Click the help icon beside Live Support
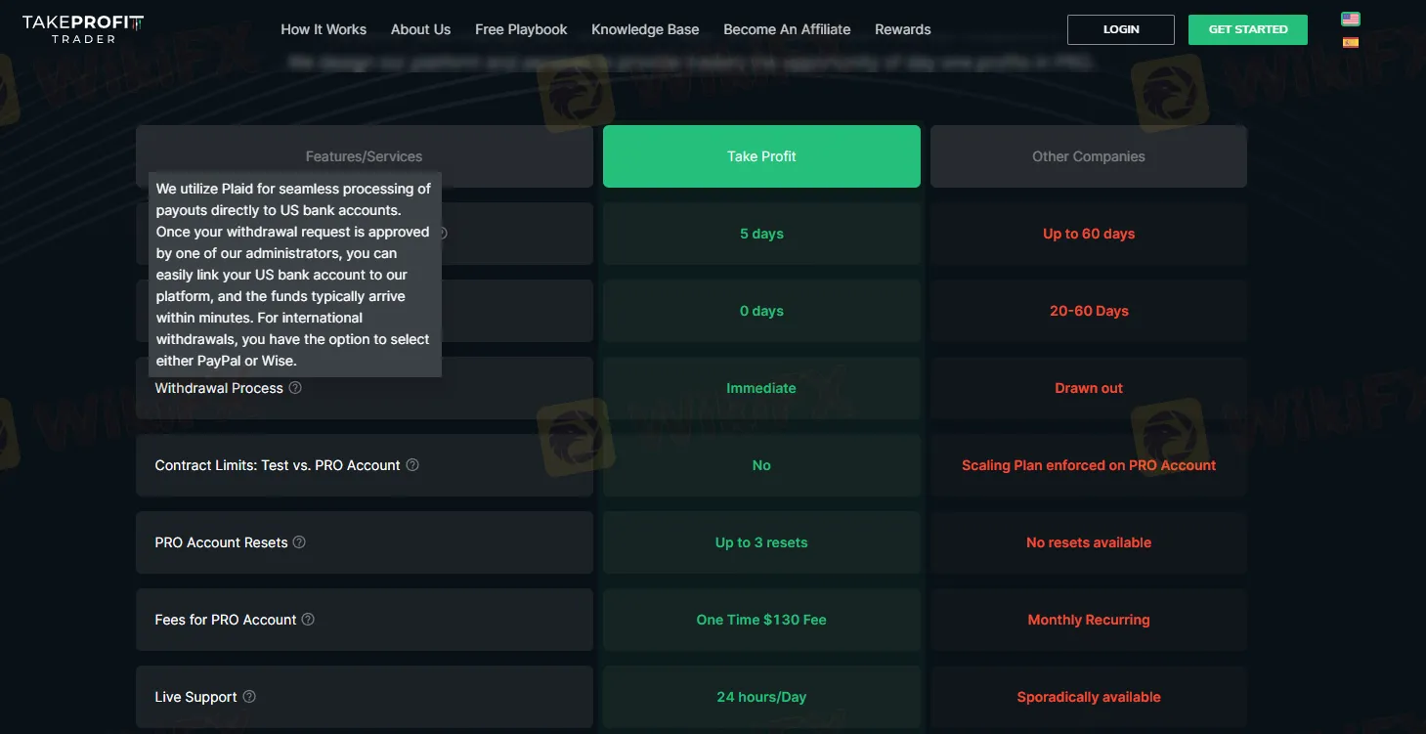This screenshot has height=734, width=1426. (x=249, y=697)
